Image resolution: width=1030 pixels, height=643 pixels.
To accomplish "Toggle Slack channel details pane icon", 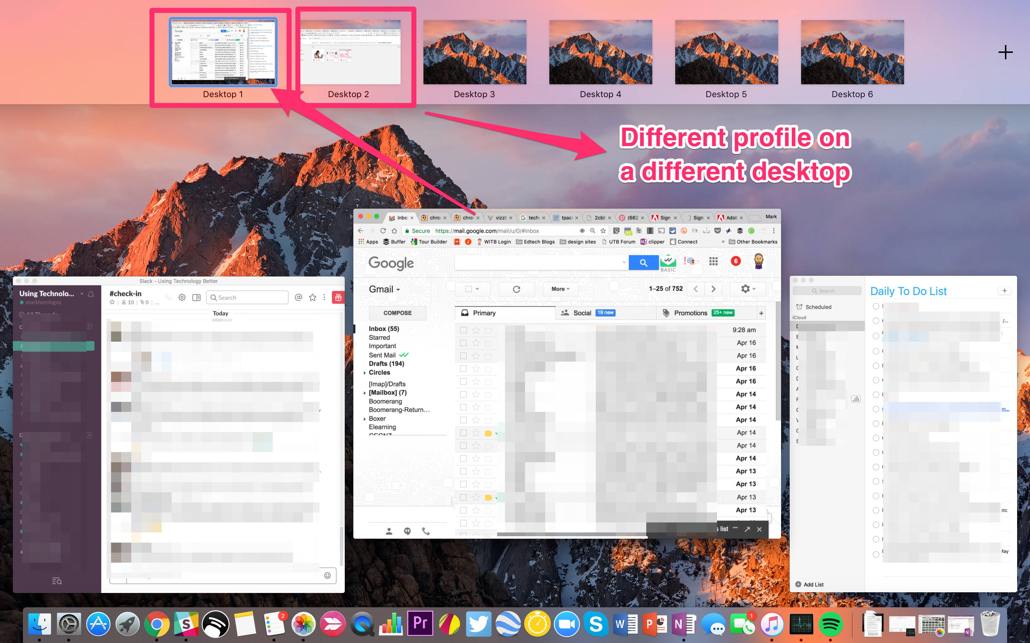I will (x=196, y=298).
